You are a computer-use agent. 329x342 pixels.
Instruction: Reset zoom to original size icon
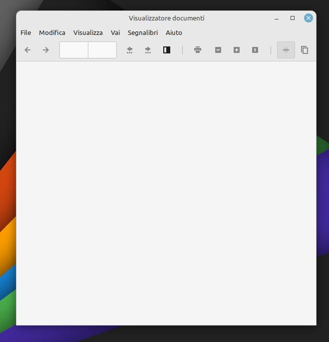click(x=255, y=50)
